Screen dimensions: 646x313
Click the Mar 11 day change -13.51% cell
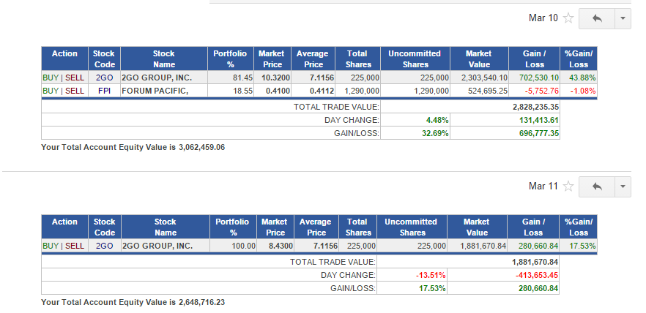pyautogui.click(x=412, y=275)
